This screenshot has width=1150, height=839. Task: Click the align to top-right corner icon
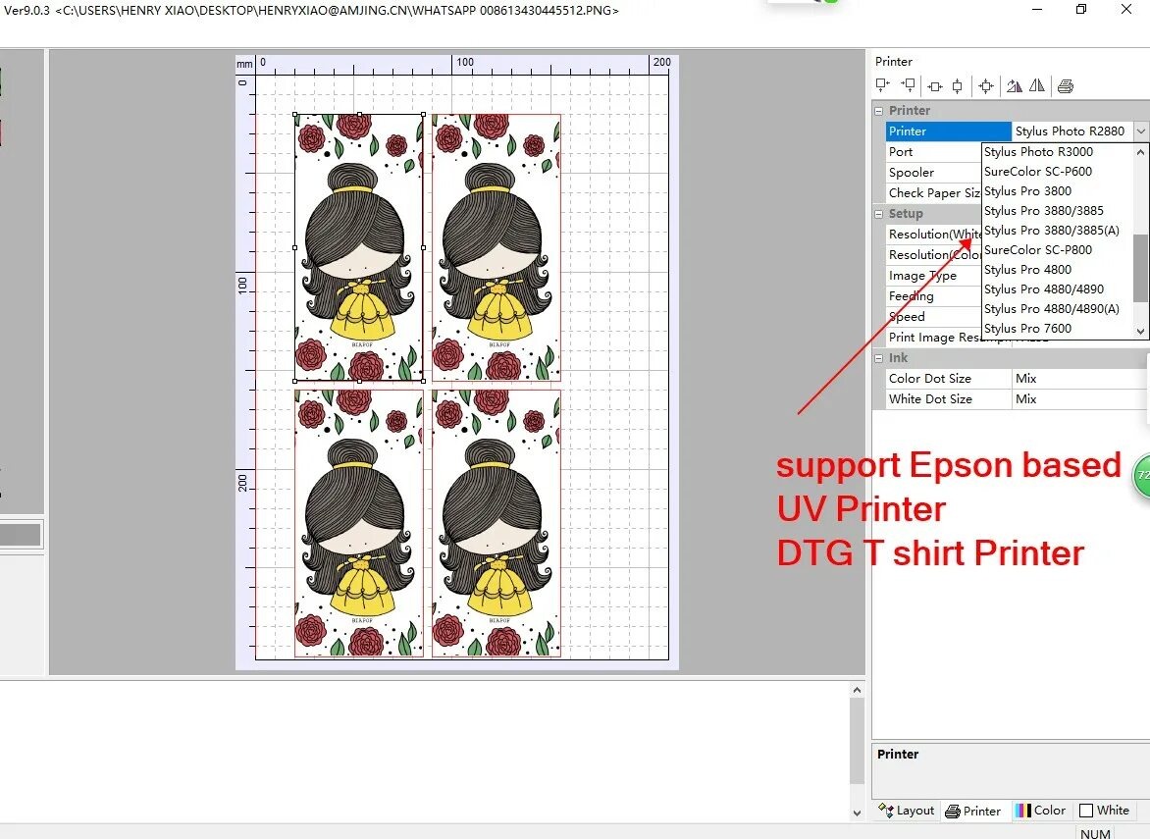(909, 85)
